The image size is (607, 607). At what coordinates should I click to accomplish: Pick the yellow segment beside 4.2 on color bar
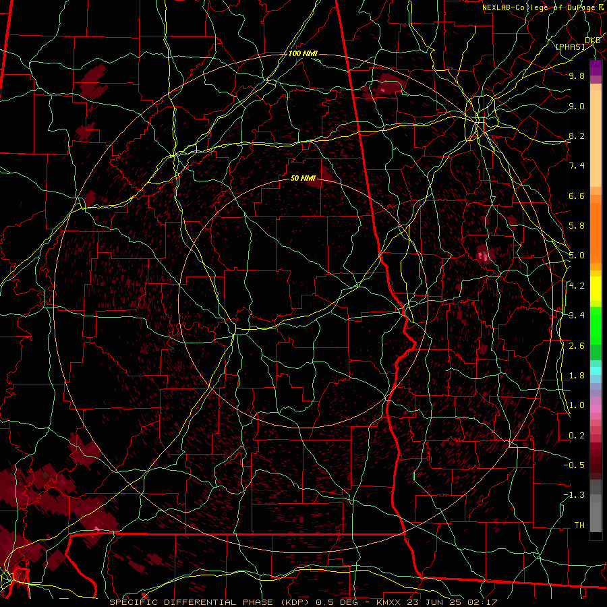point(596,289)
